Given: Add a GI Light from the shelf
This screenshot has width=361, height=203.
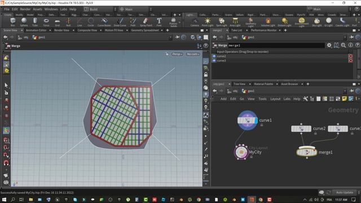Looking at the screenshot, I should point(328,23).
